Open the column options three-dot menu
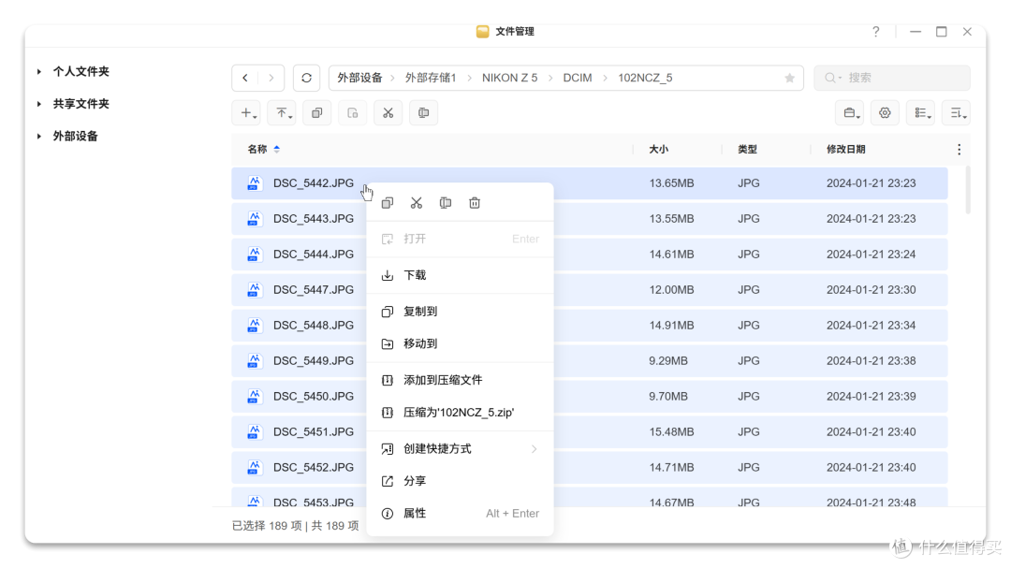This screenshot has width=1011, height=568. 960,150
